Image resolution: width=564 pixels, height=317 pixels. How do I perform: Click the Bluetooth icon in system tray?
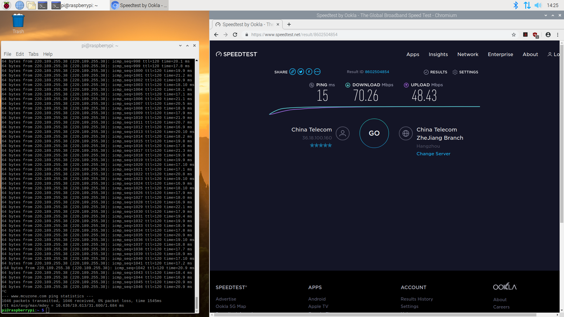coord(516,5)
